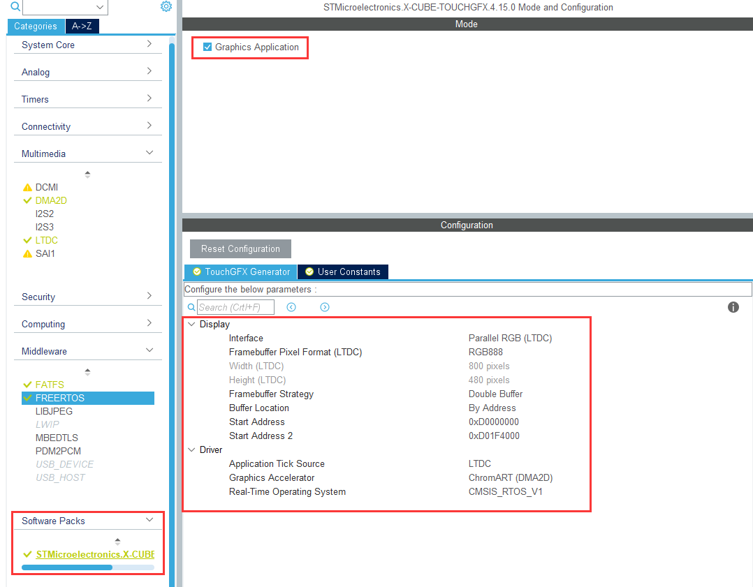
Task: Select LIBJPEG middleware
Action: (x=54, y=411)
